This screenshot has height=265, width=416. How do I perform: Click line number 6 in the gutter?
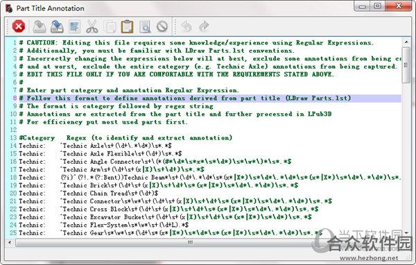pyautogui.click(x=15, y=83)
